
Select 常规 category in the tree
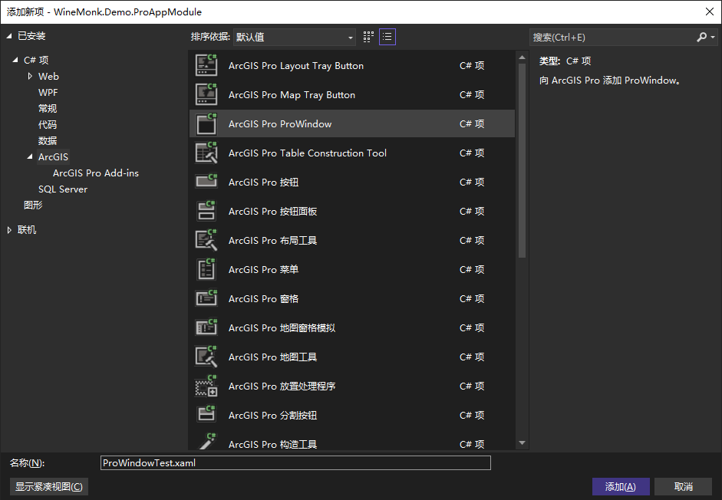click(48, 108)
